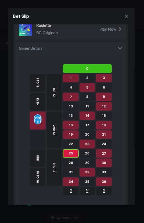Choose the 1ST 12 dozen bet
The image size is (144, 223).
point(54,92)
